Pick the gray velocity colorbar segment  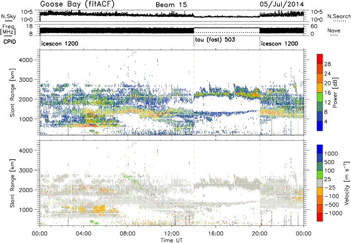(x=320, y=183)
